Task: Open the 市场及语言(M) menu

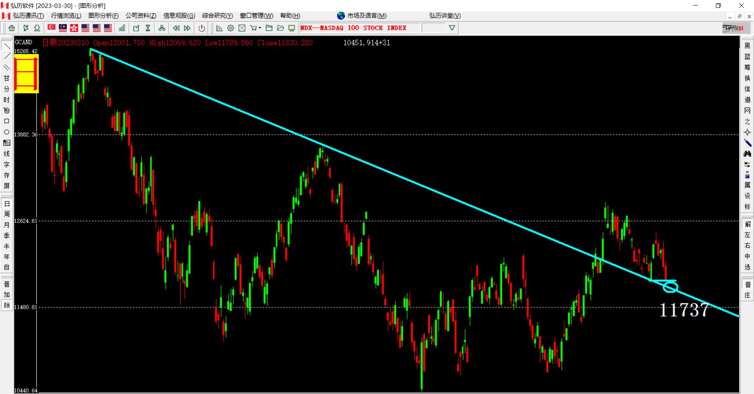Action: [367, 16]
